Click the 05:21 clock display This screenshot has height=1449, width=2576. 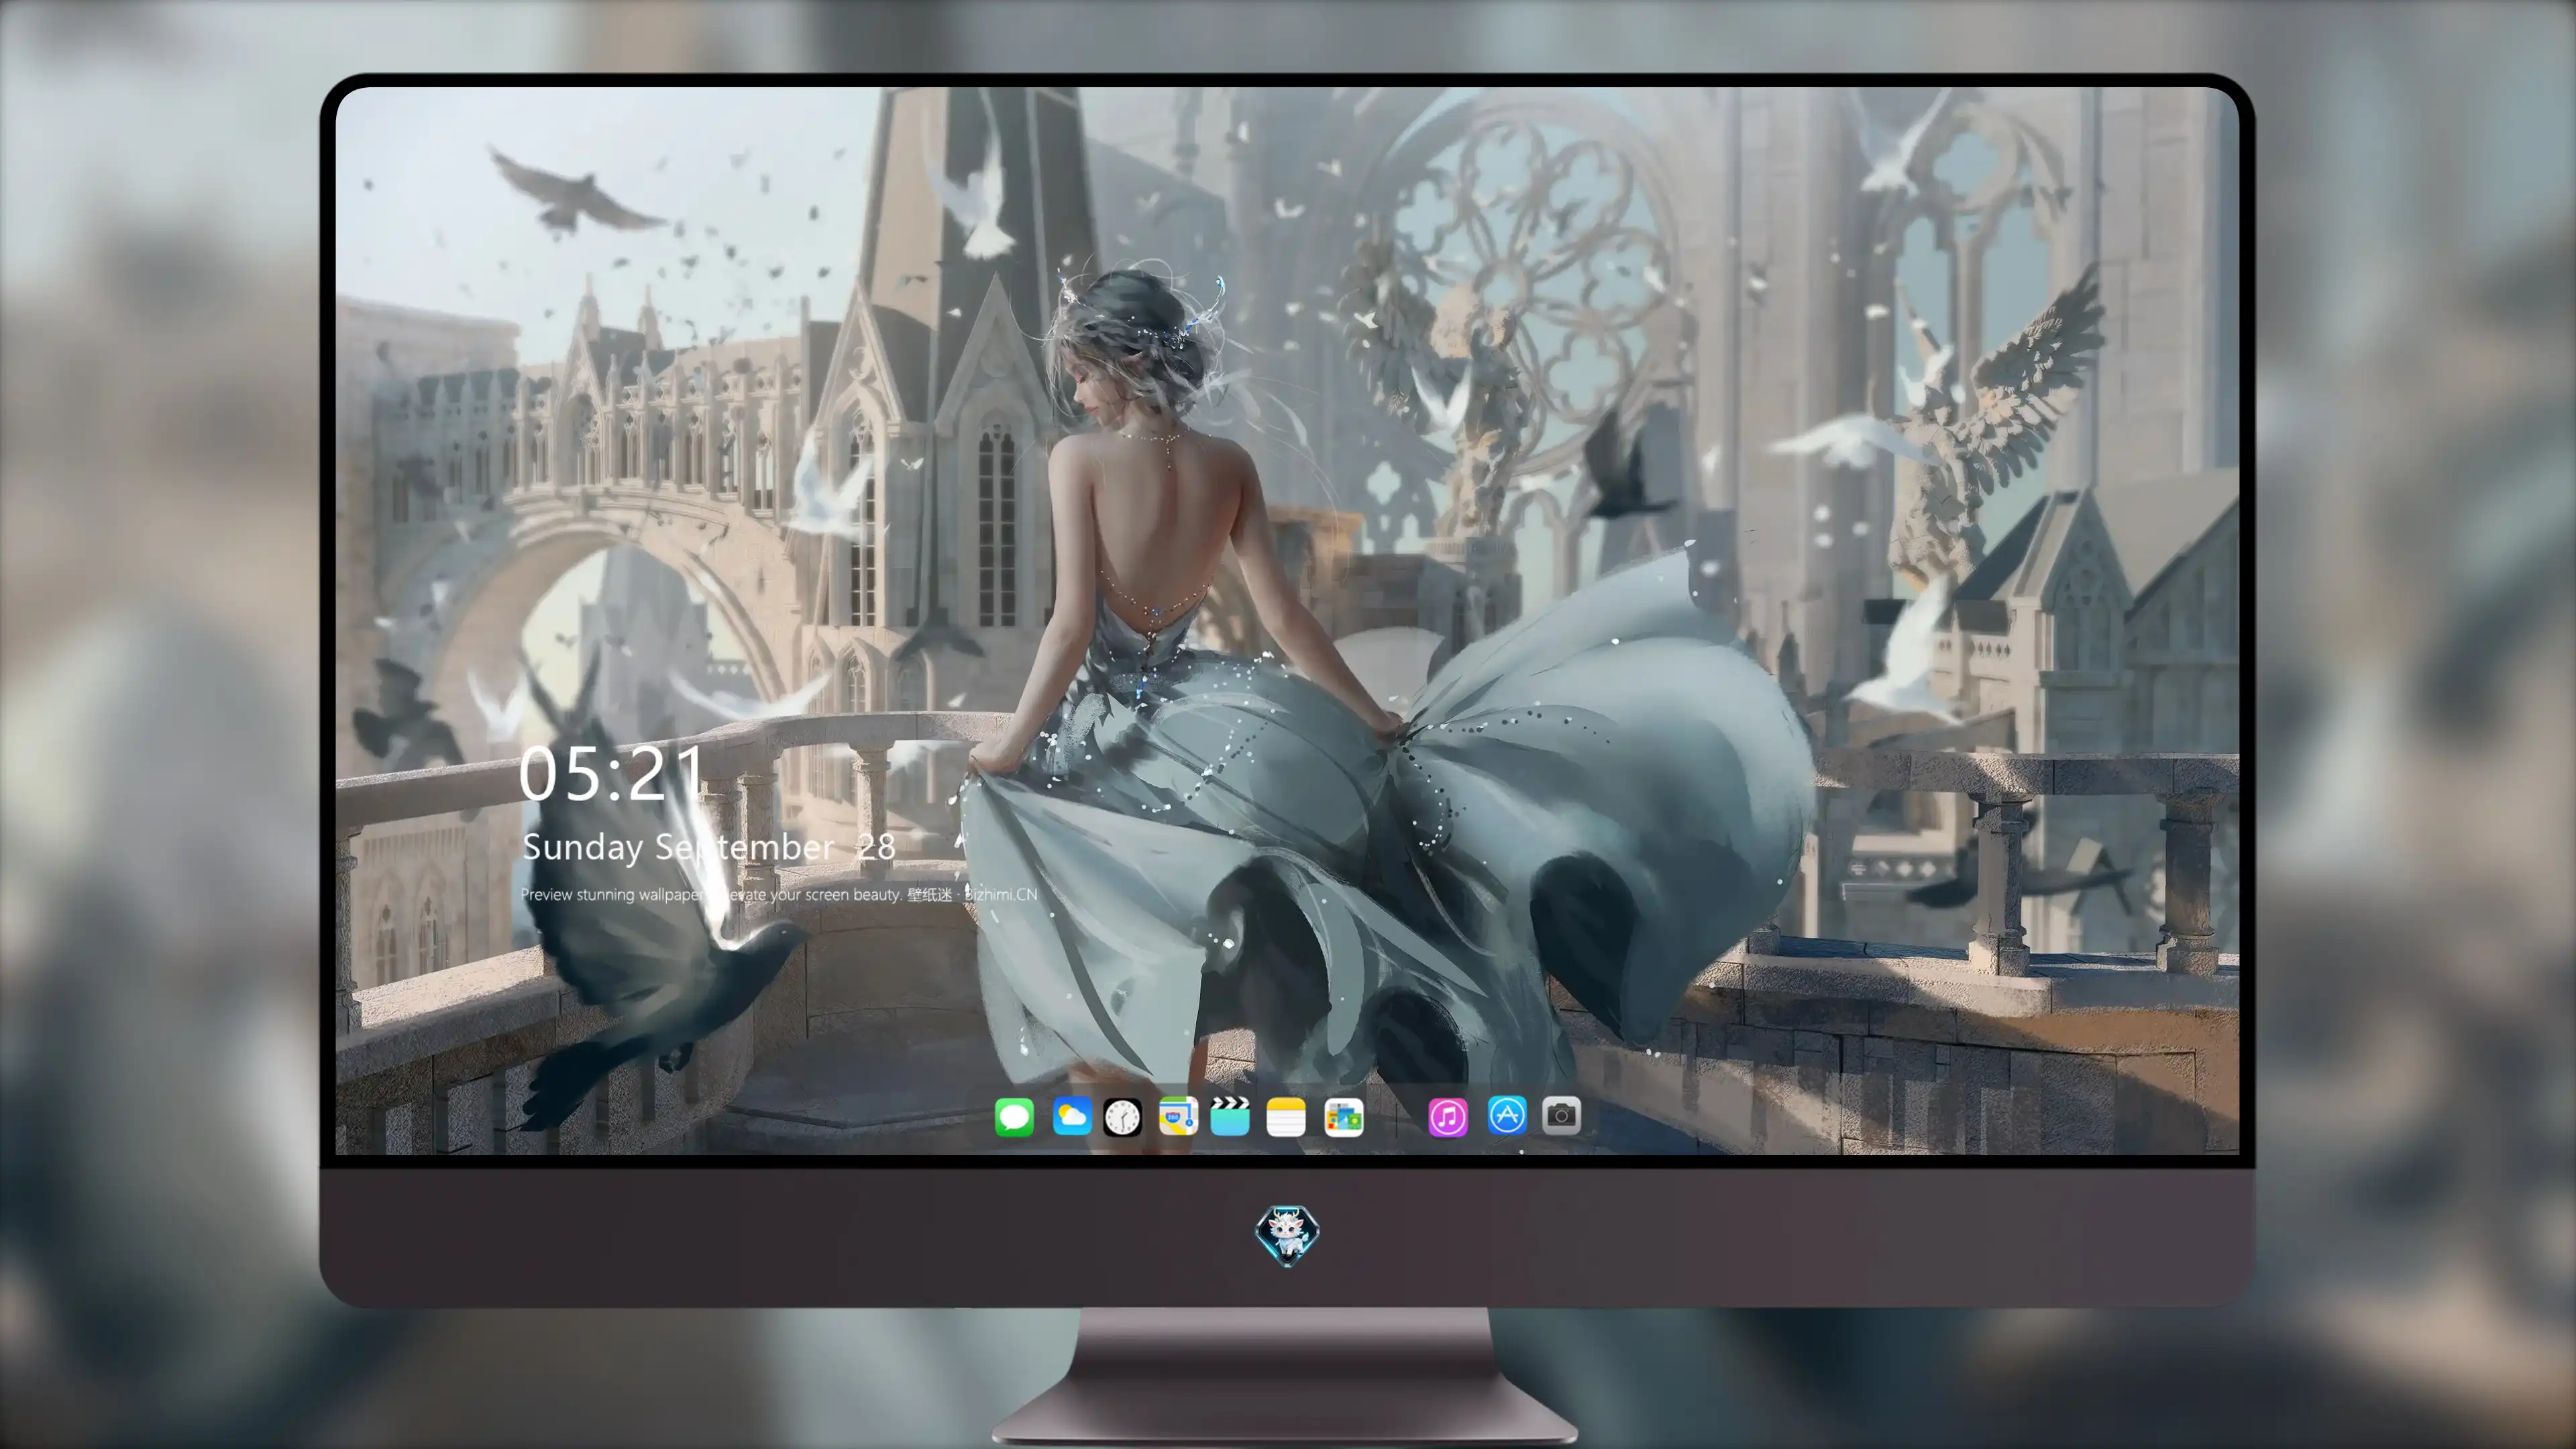click(x=611, y=773)
